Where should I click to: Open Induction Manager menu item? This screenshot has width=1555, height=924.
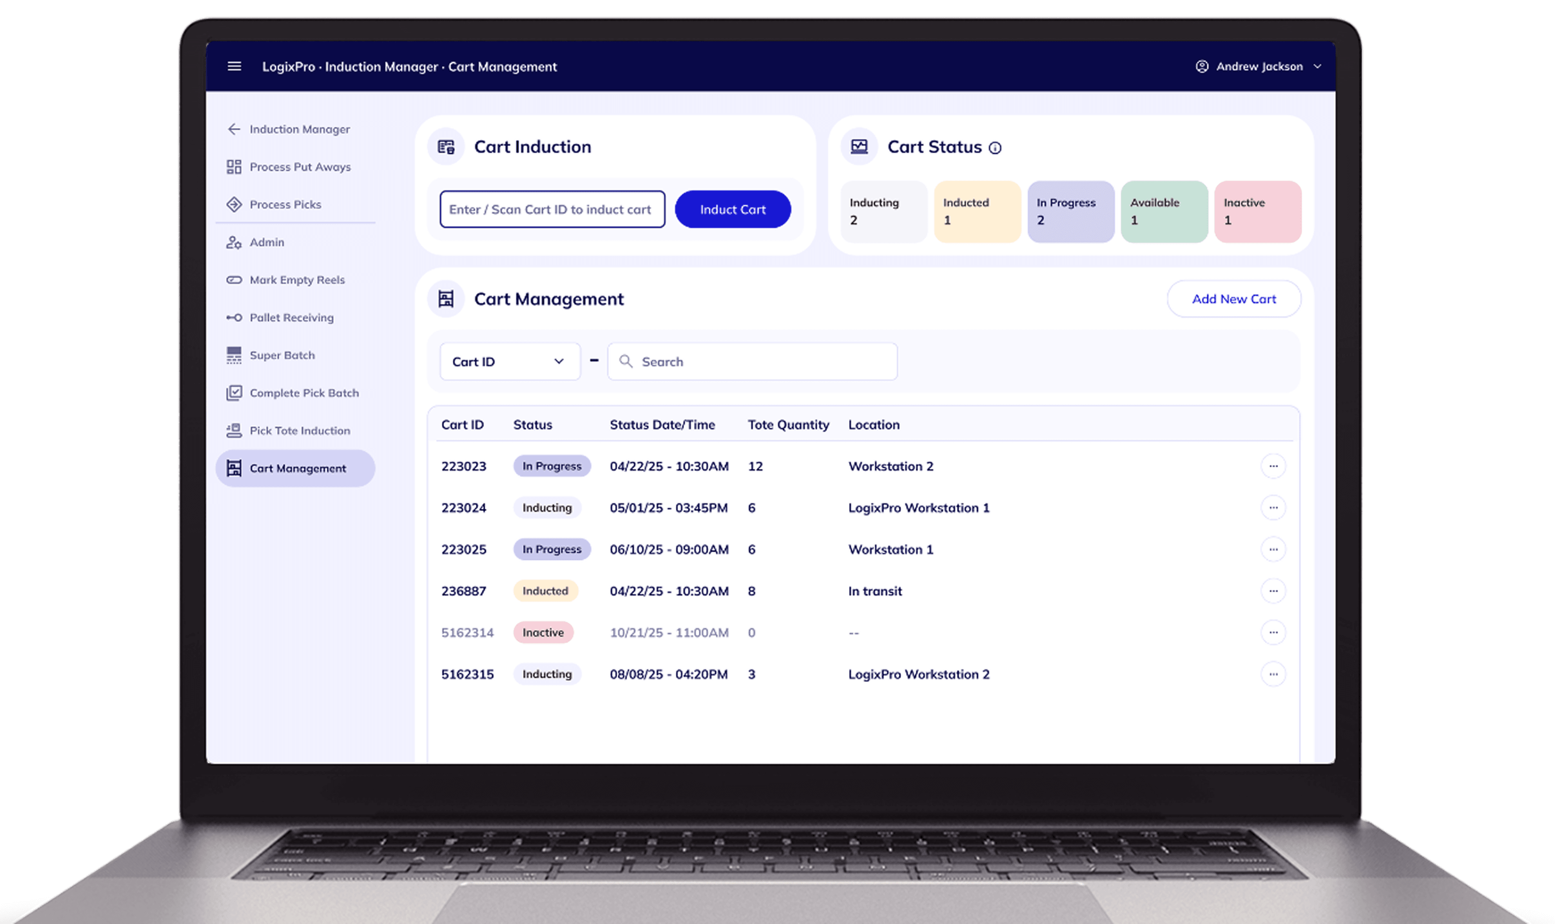pos(295,129)
